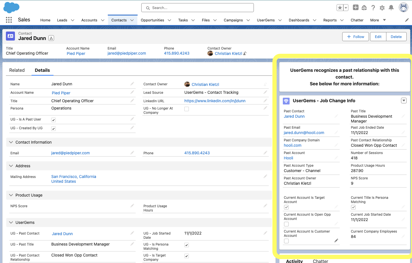Collapse the Product Usage section
The width and height of the screenshot is (412, 263).
11,195
